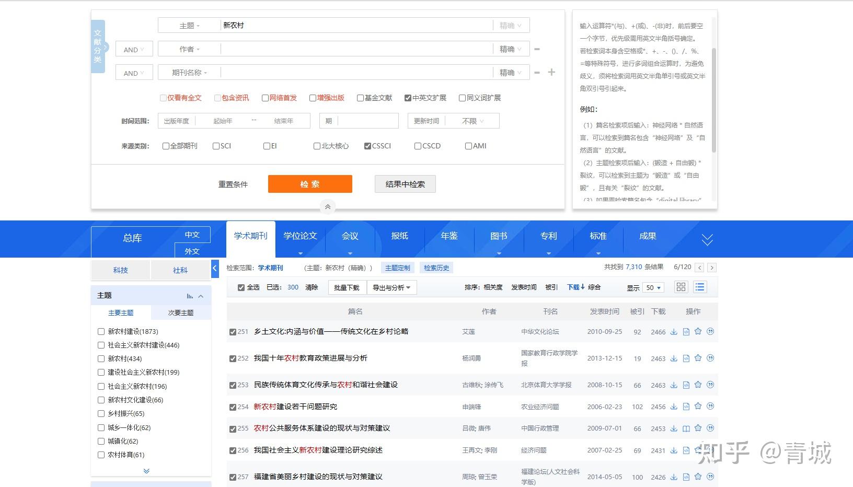
Task: Open 更新时间 不限 dropdown
Action: coord(472,121)
